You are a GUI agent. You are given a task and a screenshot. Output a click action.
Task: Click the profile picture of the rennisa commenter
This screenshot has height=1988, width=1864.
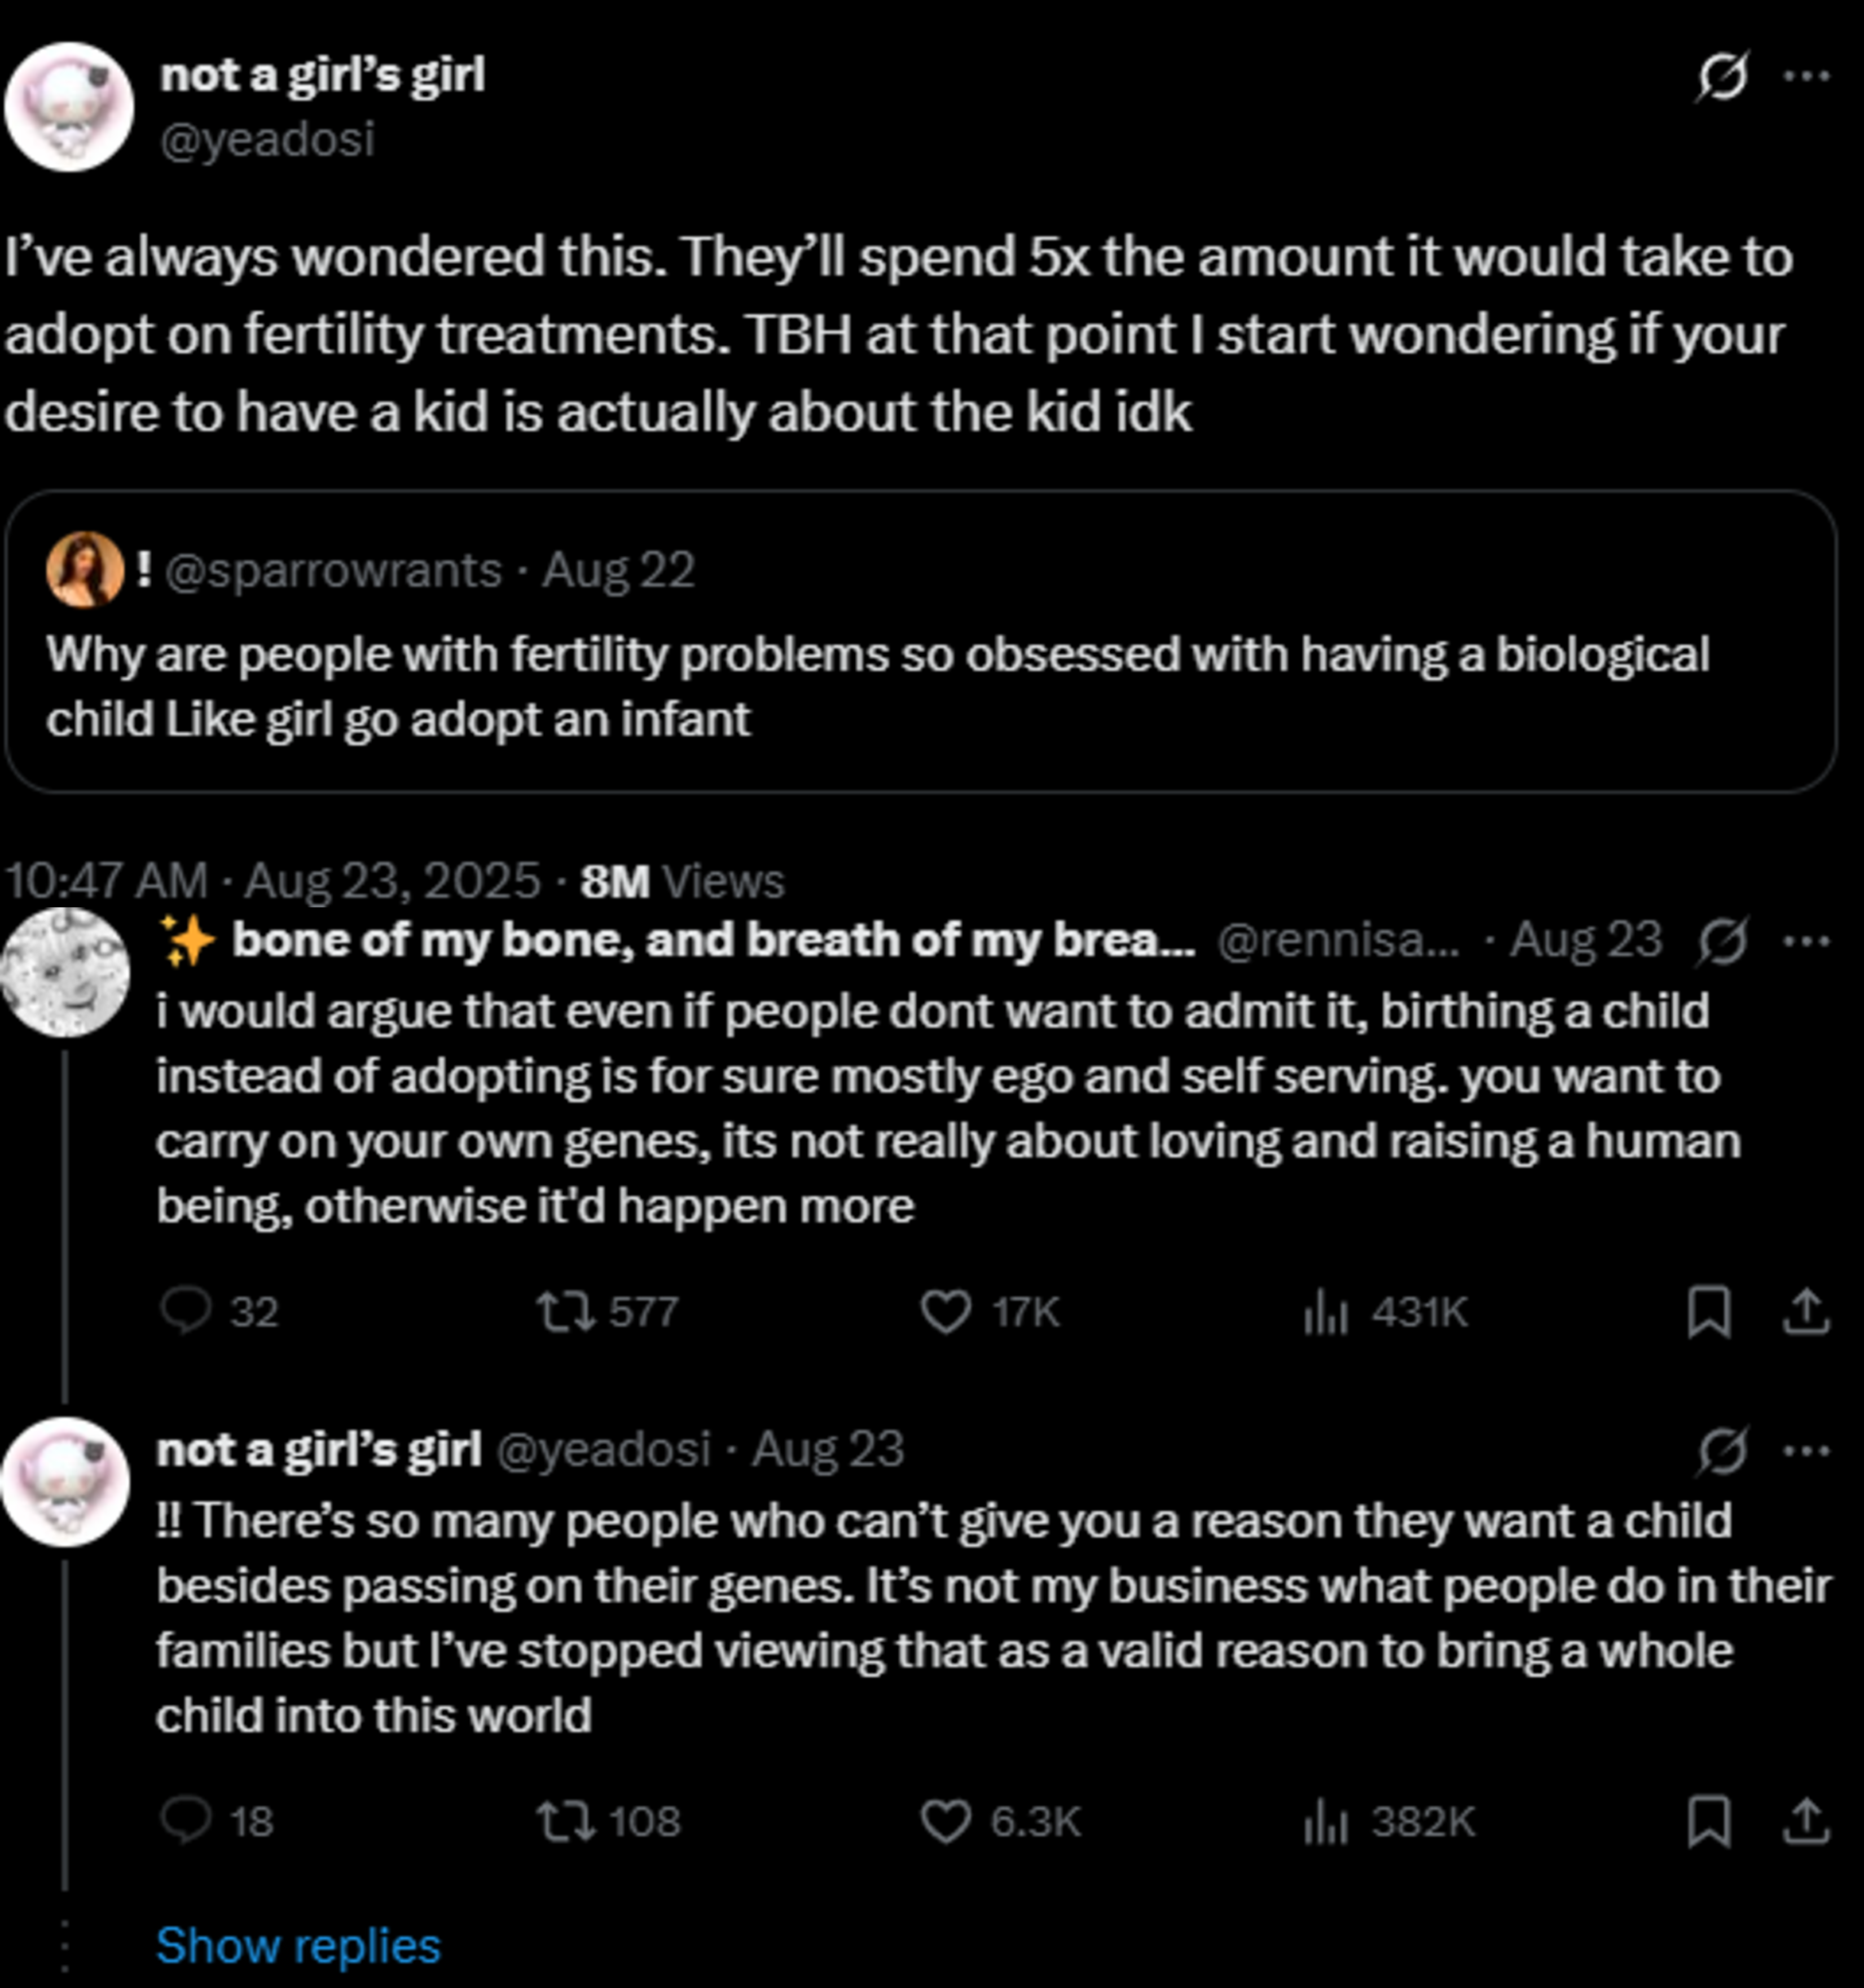[66, 971]
